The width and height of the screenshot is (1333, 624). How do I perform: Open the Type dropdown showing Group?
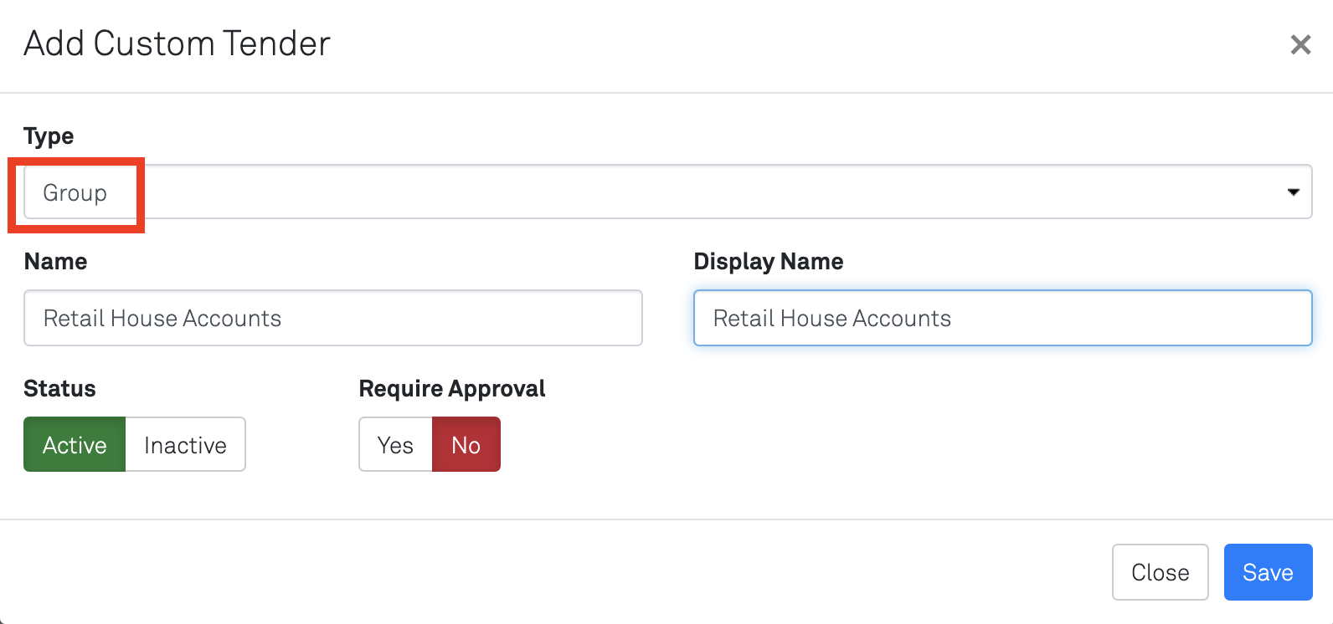(666, 192)
